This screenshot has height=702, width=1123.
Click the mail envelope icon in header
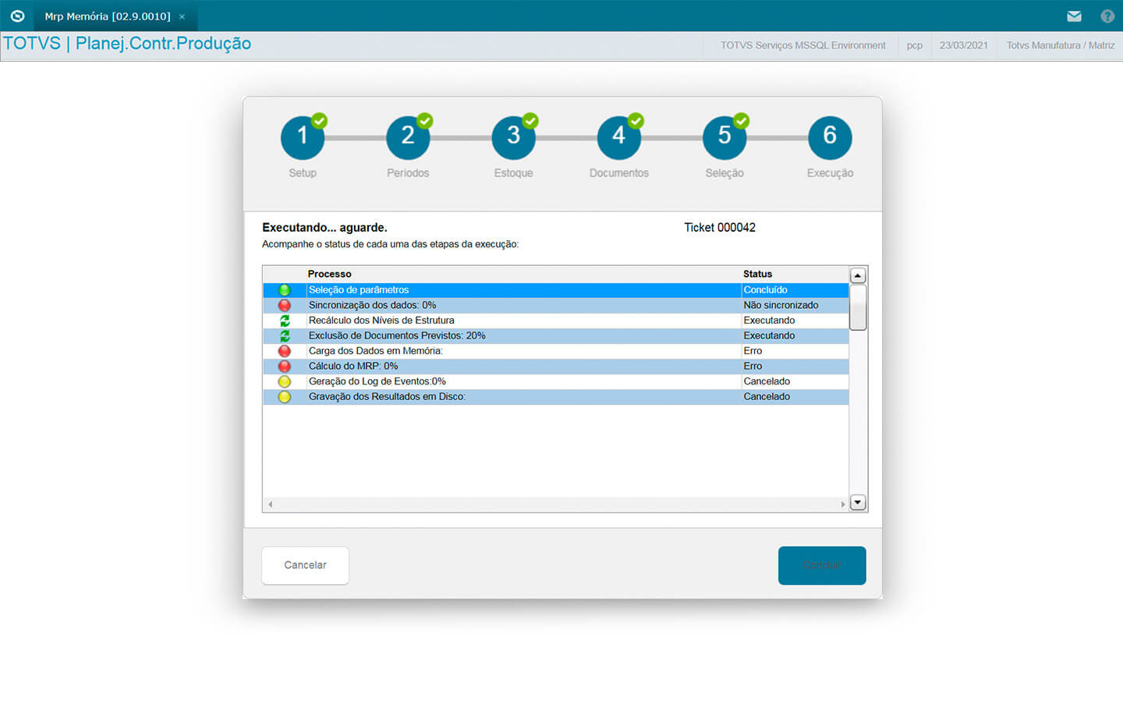coord(1074,16)
